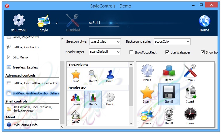Open StyleControls Info page
Viewport: 221px width, 133px height.
point(25,125)
